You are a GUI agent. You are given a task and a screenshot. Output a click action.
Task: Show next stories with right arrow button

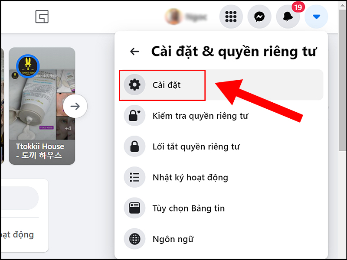pyautogui.click(x=75, y=106)
